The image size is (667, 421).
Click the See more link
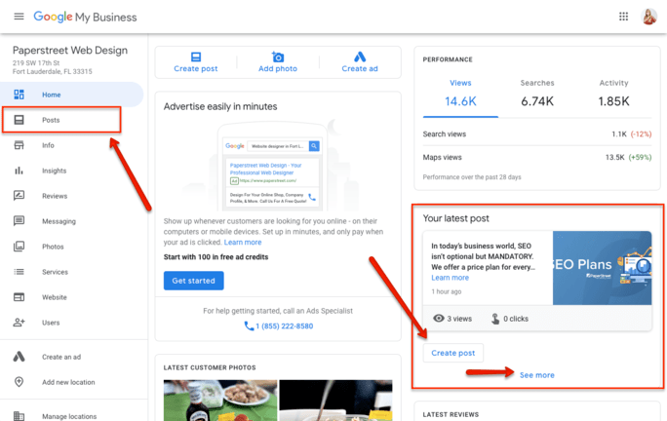pyautogui.click(x=537, y=375)
